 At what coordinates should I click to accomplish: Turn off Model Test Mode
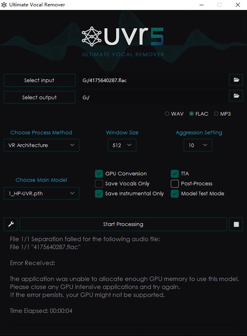pos(174,193)
